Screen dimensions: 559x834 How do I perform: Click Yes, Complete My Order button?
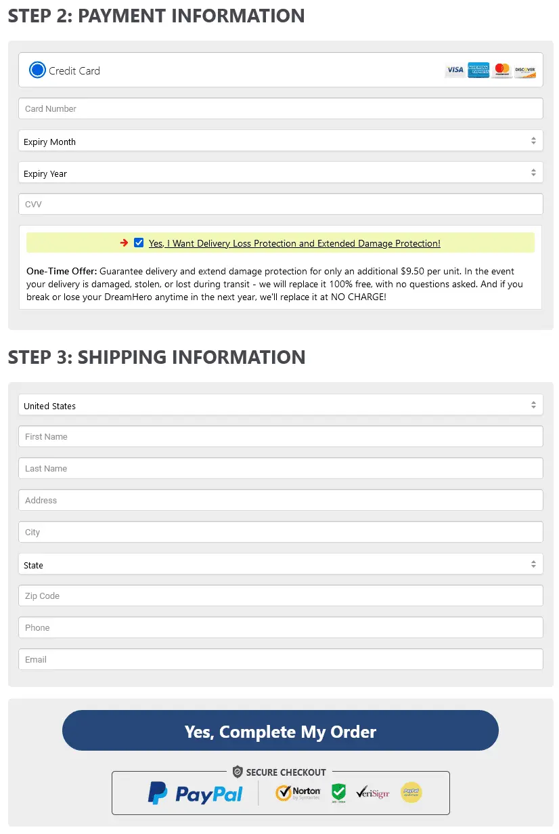(x=280, y=731)
